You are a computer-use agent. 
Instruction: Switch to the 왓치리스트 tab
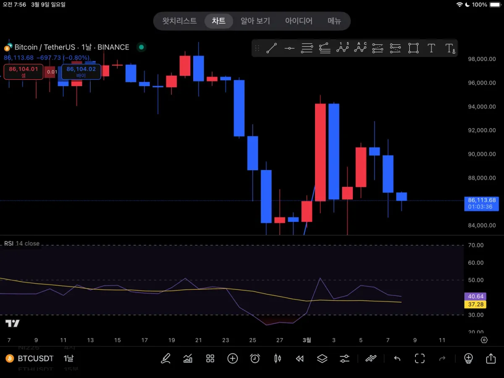coord(179,21)
